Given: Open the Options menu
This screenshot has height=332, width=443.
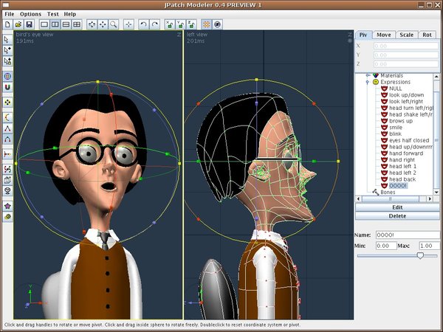Looking at the screenshot, I should click(x=30, y=14).
